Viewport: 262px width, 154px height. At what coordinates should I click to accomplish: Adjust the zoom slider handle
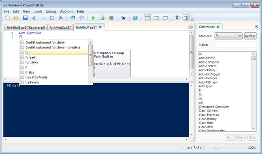(x=216, y=147)
